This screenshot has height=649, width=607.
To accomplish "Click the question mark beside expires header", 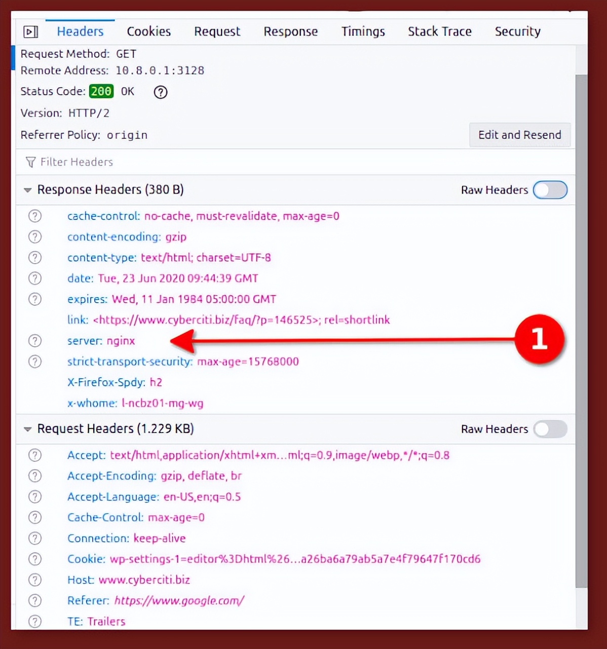I will [x=34, y=299].
